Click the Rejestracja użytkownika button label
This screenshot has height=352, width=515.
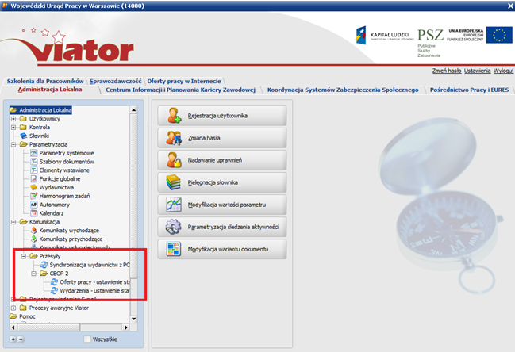click(x=217, y=116)
